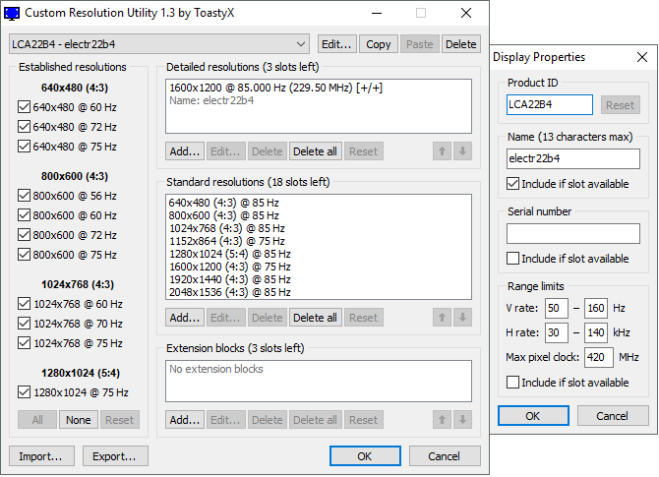The height and width of the screenshot is (477, 659).
Task: Click move up arrow in Standard resolutions
Action: point(444,318)
